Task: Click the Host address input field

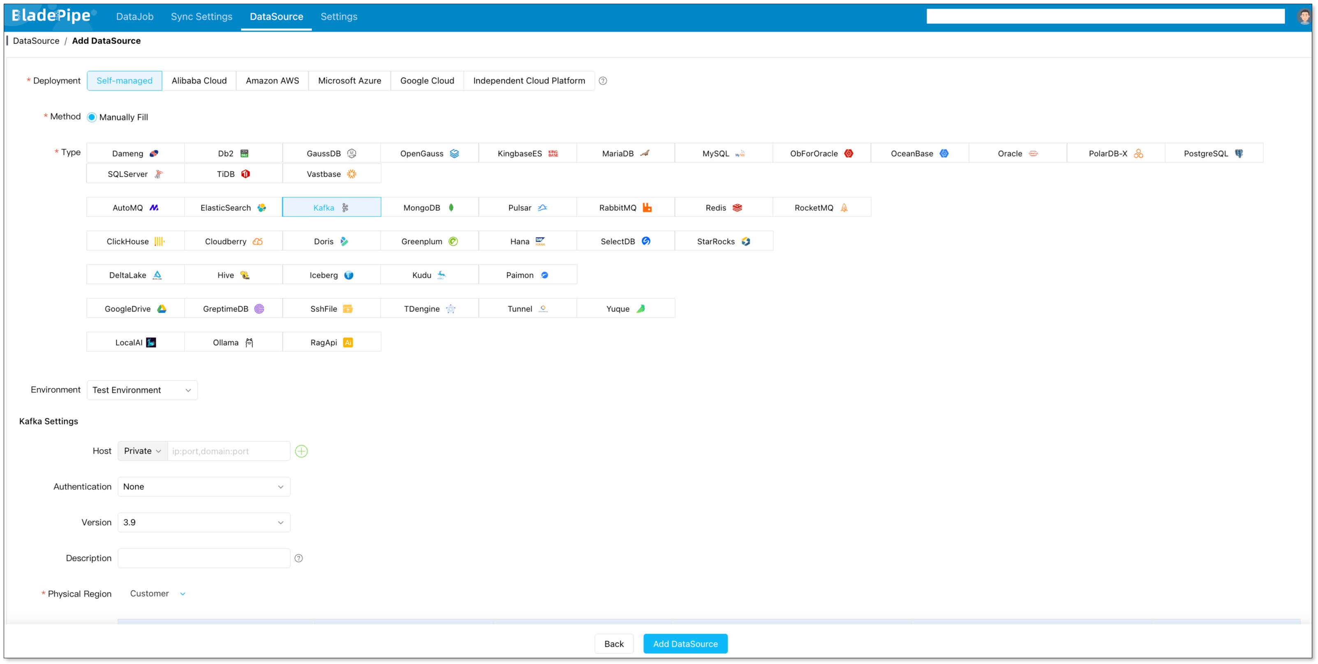Action: pyautogui.click(x=229, y=451)
